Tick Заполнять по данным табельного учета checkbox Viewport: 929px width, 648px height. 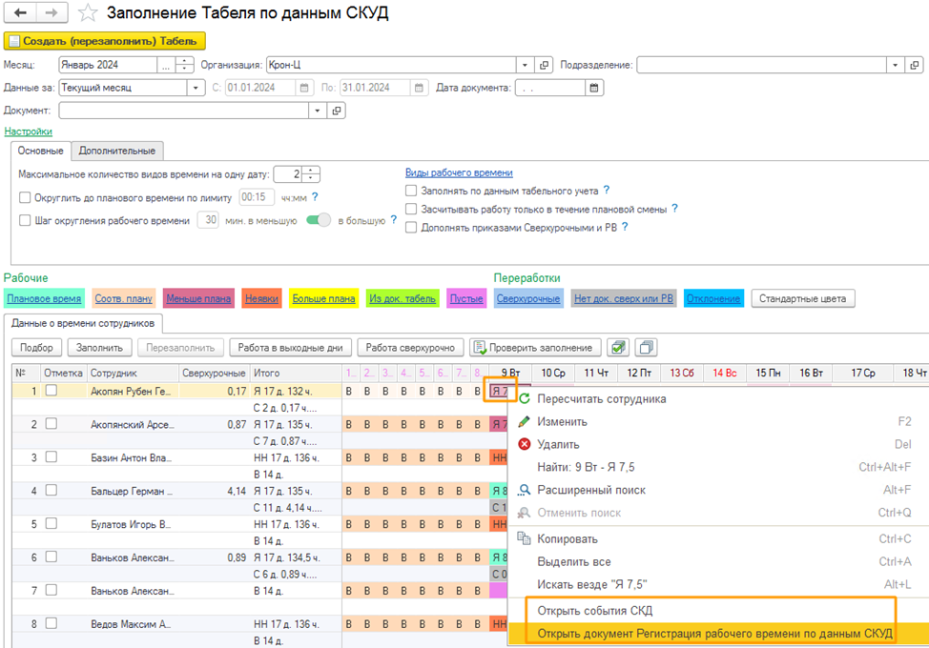click(x=411, y=191)
